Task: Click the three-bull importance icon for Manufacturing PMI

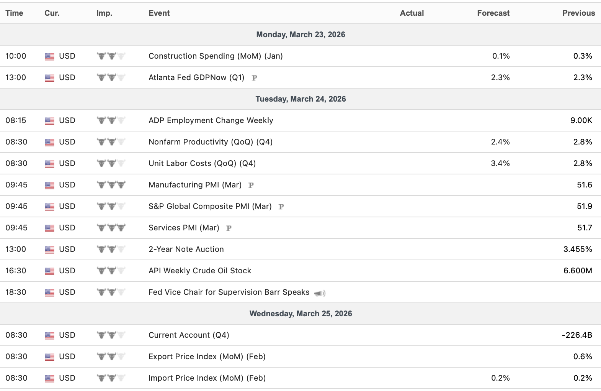Action: (111, 185)
